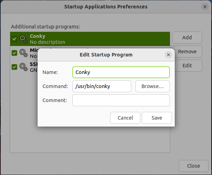Click the gear icon of the SSH entry
Image resolution: width=212 pixels, height=175 pixels.
[x=24, y=67]
